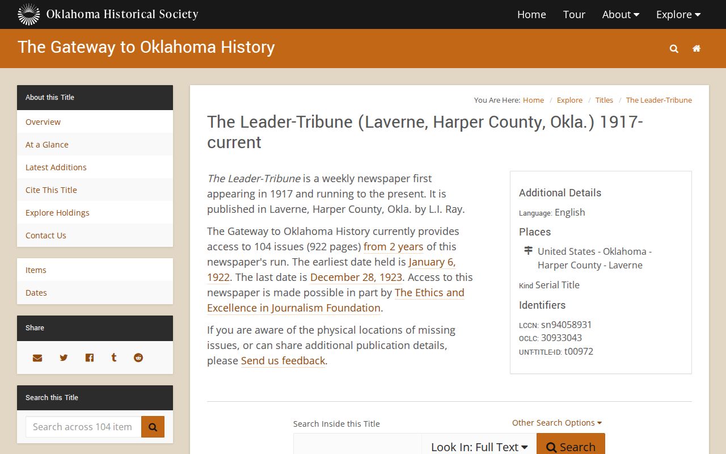Expand the Explore menu
The height and width of the screenshot is (454, 726).
pyautogui.click(x=678, y=15)
